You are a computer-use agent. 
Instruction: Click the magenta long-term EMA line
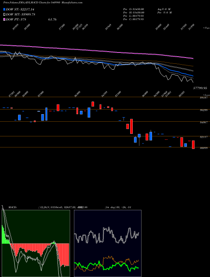coord(96,51)
